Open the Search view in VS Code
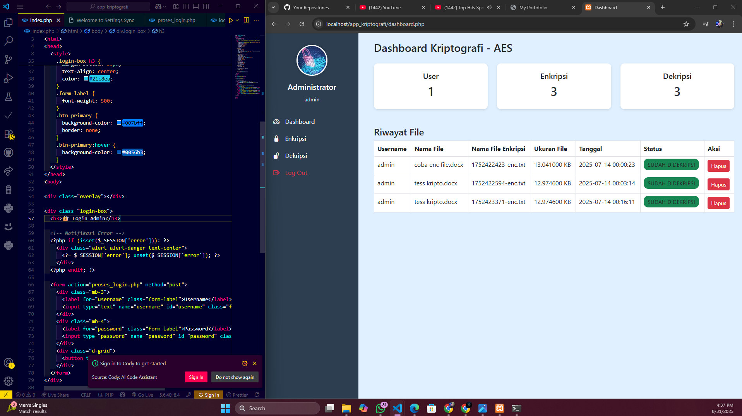This screenshot has height=416, width=742. (x=9, y=41)
